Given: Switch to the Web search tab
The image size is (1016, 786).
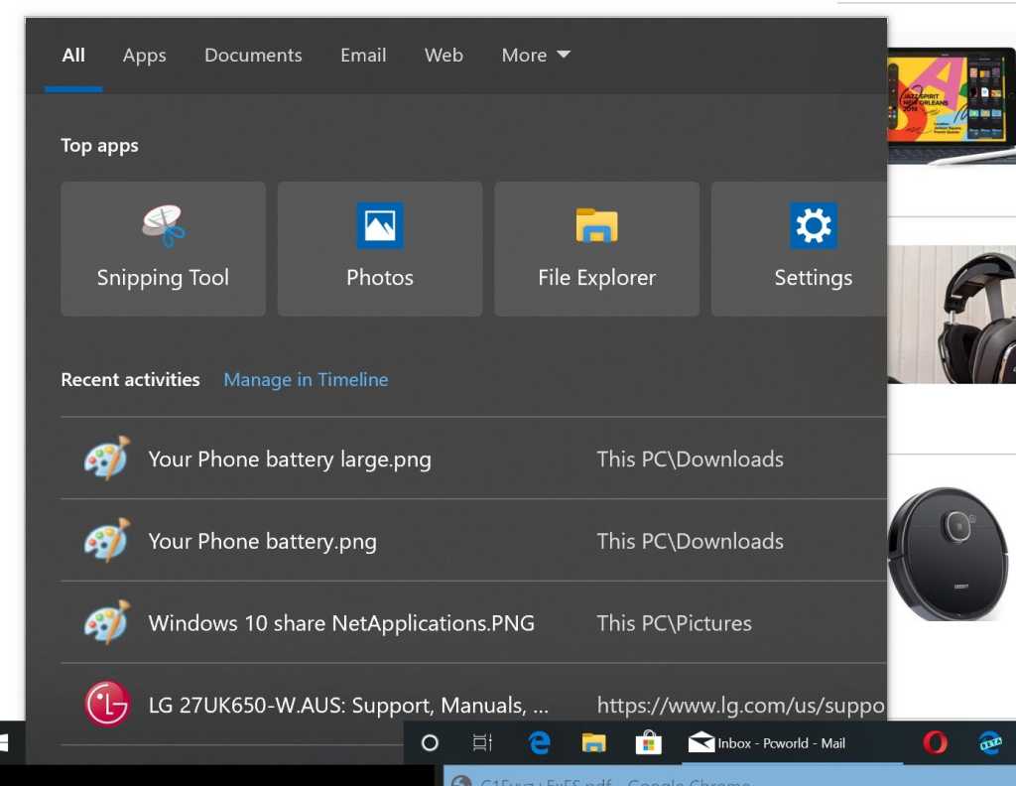Looking at the screenshot, I should pyautogui.click(x=444, y=55).
